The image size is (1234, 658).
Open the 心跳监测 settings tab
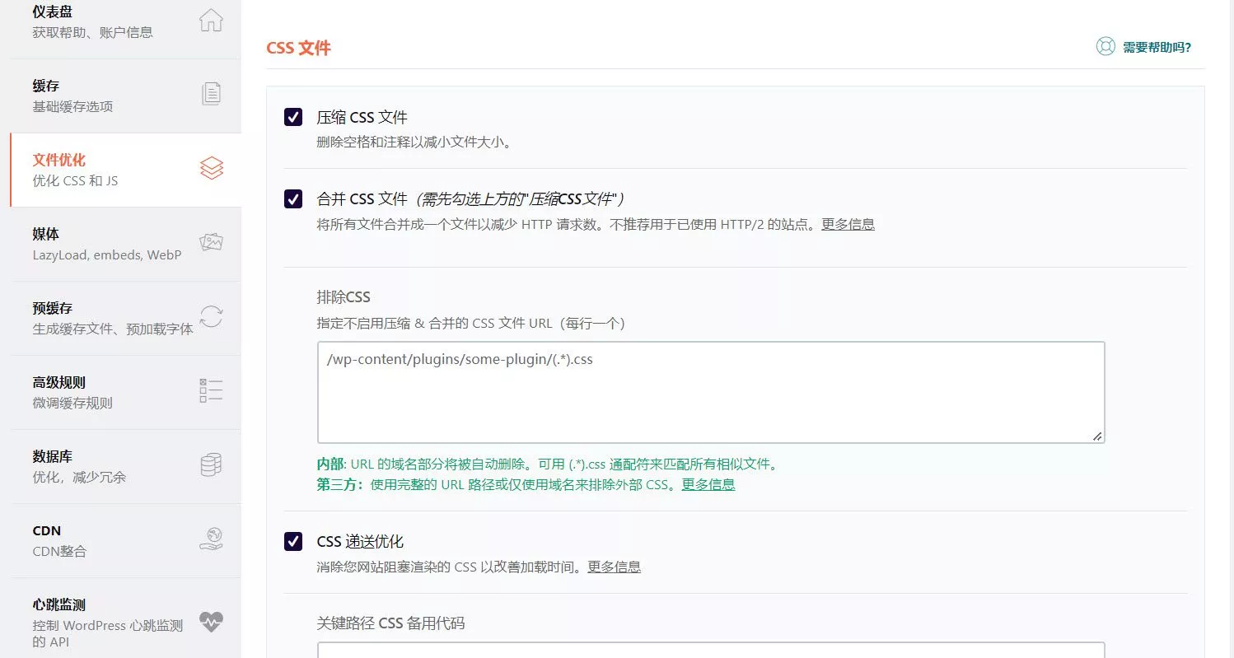click(x=125, y=618)
